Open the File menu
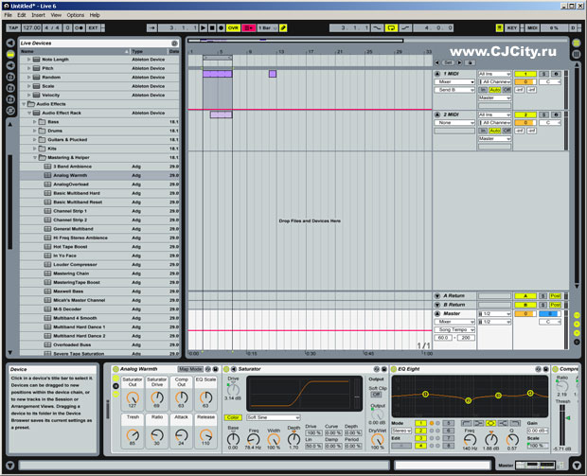Viewport: 587px width, 476px height. pos(8,15)
